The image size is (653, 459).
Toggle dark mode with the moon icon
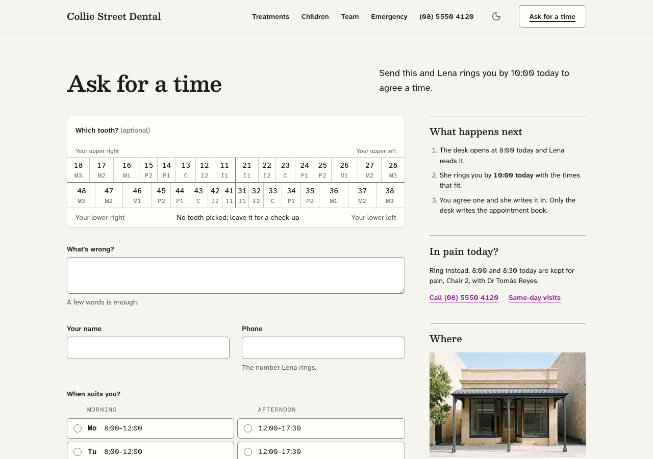[x=496, y=16]
